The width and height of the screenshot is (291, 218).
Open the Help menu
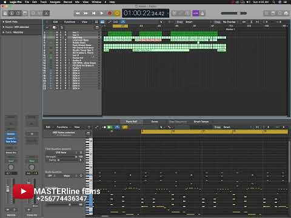(x=112, y=2)
